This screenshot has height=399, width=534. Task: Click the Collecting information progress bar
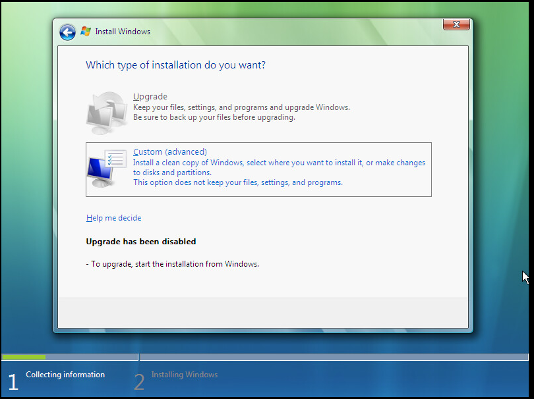70,357
